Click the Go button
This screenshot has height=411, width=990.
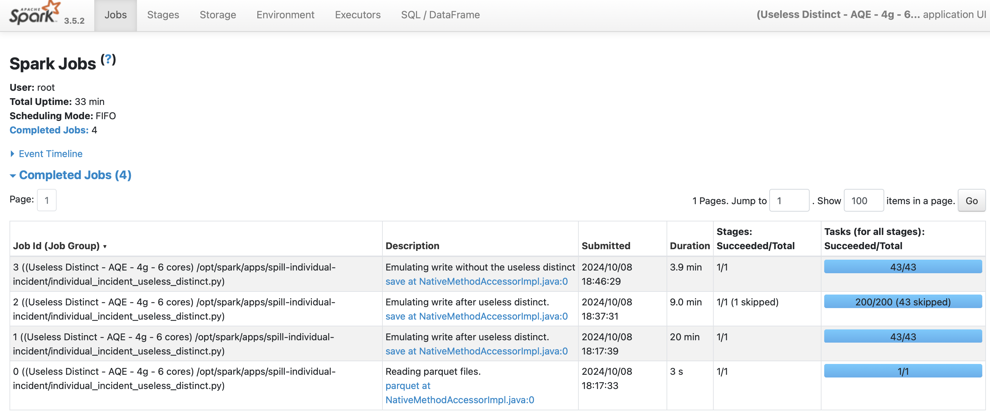pyautogui.click(x=971, y=200)
